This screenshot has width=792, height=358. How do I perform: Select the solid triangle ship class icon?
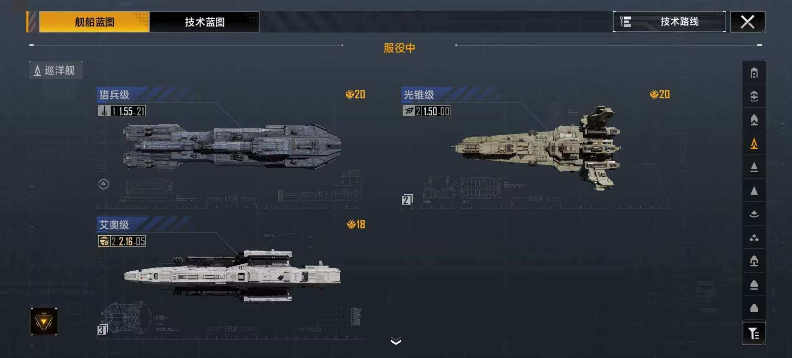(754, 191)
